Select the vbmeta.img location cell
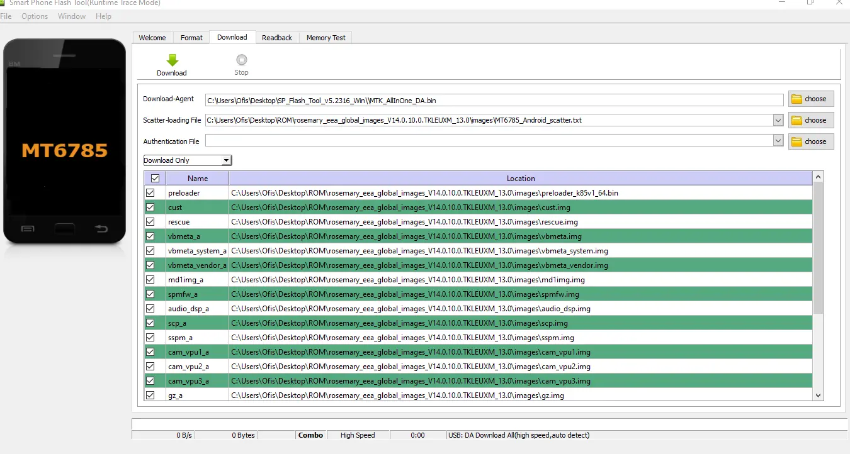The width and height of the screenshot is (850, 454). 521,236
